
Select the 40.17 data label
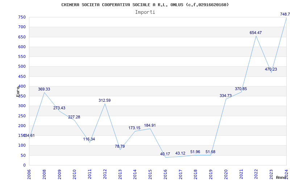click(x=165, y=154)
